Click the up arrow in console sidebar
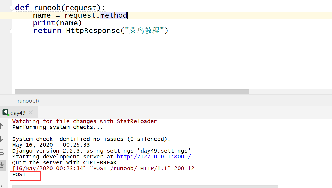This screenshot has width=332, height=188. tap(1, 126)
